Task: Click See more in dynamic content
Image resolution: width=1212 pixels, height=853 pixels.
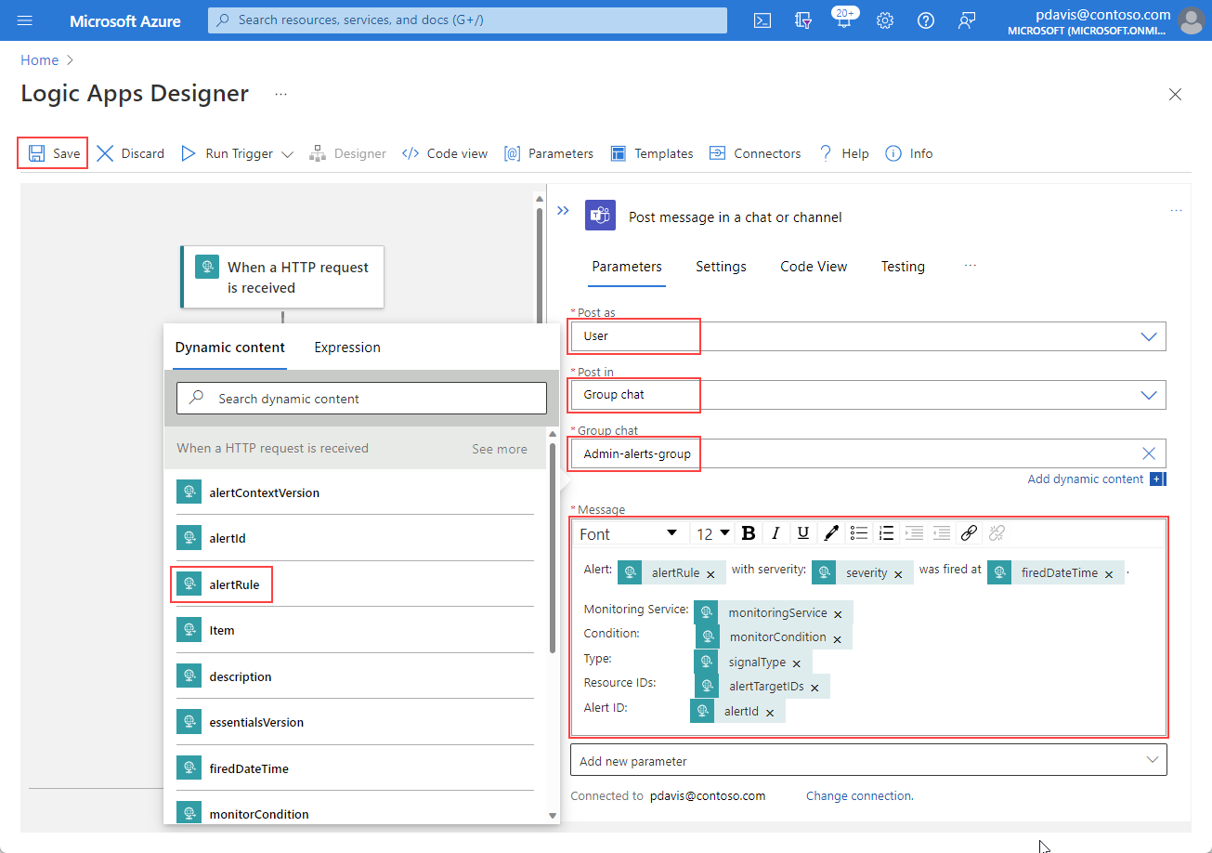Action: pyautogui.click(x=500, y=449)
